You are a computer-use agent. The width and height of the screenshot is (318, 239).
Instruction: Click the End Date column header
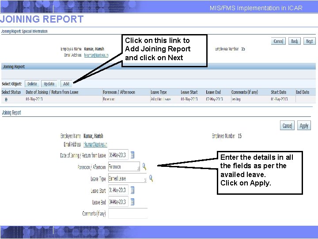point(303,92)
